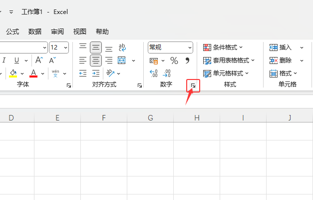
Task: Open 数字 format dialog launcher
Action: (193, 86)
